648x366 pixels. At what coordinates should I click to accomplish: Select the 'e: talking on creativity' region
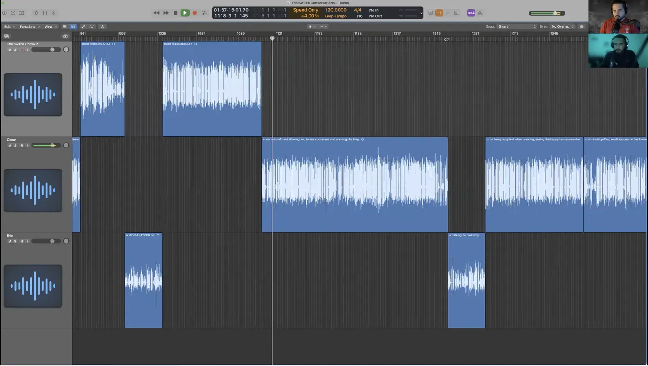pyautogui.click(x=467, y=280)
